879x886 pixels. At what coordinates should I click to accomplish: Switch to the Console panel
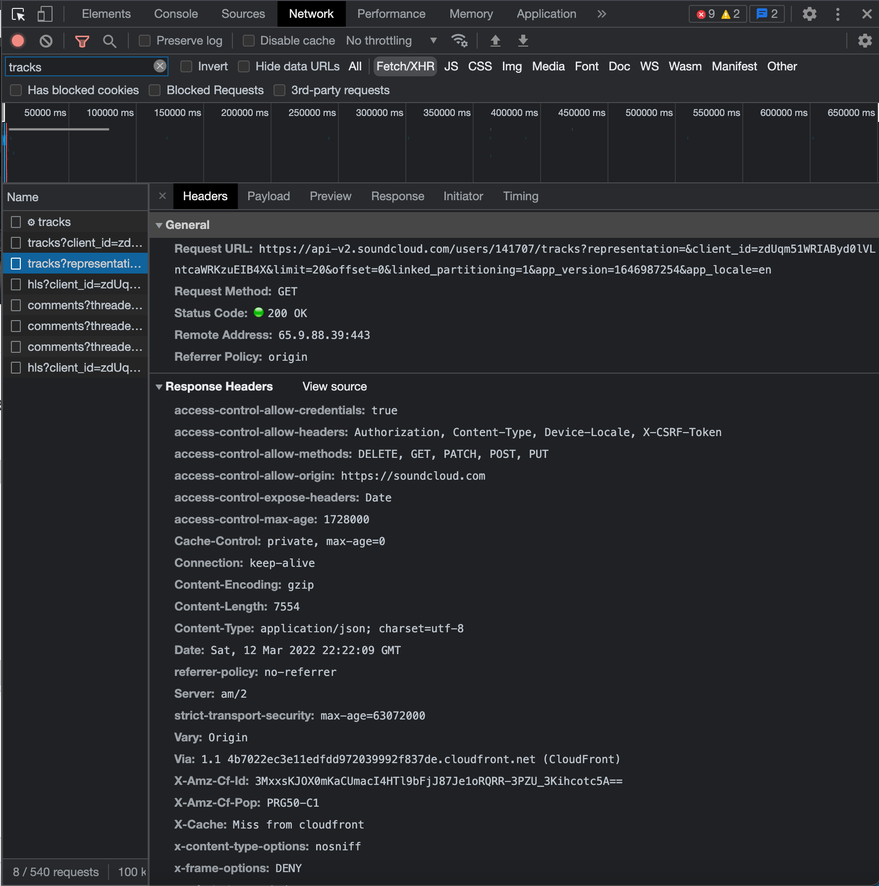[x=175, y=14]
